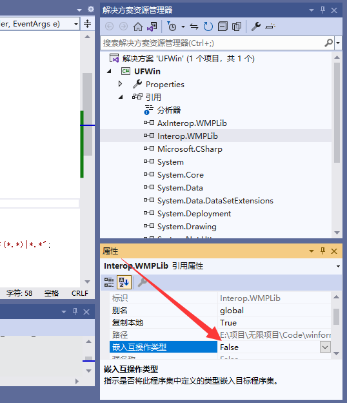The height and width of the screenshot is (403, 347).
Task: Select the 分析器 analyzers item
Action: [169, 110]
